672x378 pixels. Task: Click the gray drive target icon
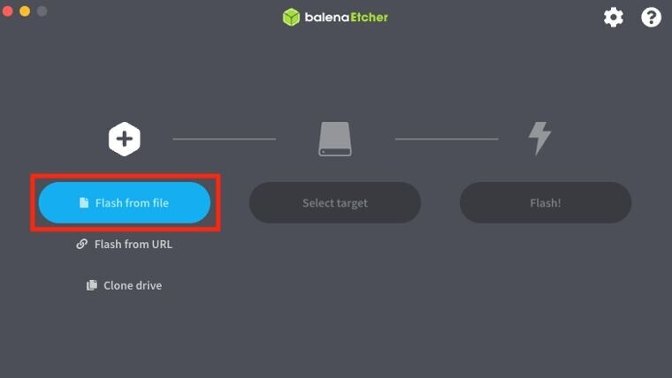pos(335,139)
